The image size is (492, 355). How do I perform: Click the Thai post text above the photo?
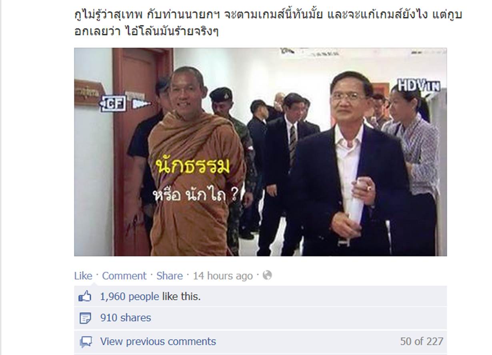click(268, 23)
